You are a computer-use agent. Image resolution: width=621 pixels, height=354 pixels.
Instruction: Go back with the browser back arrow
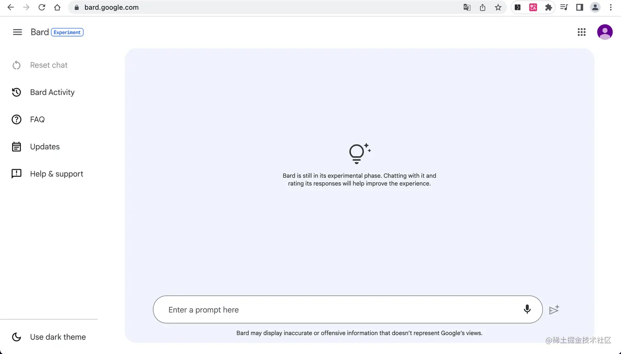11,7
